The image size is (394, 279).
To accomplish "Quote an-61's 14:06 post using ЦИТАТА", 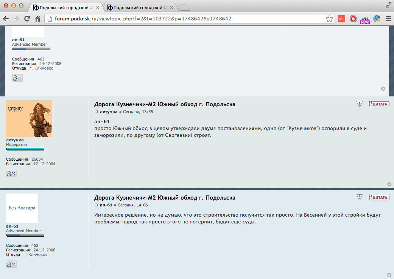I will 379,197.
